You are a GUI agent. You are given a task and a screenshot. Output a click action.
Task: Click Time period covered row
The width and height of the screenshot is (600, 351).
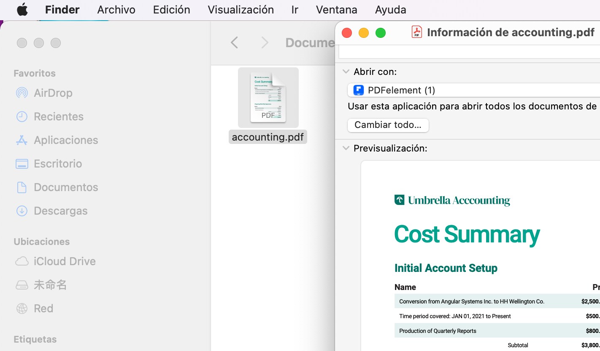pyautogui.click(x=497, y=316)
